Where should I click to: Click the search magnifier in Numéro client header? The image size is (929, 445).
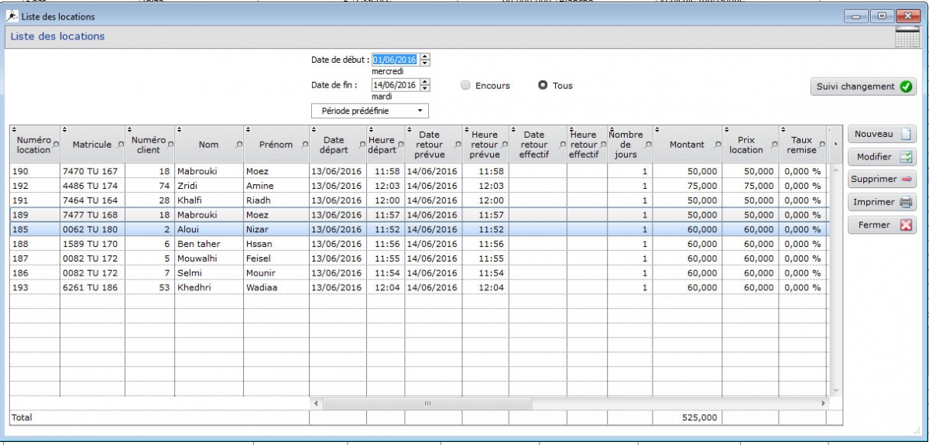(170, 145)
